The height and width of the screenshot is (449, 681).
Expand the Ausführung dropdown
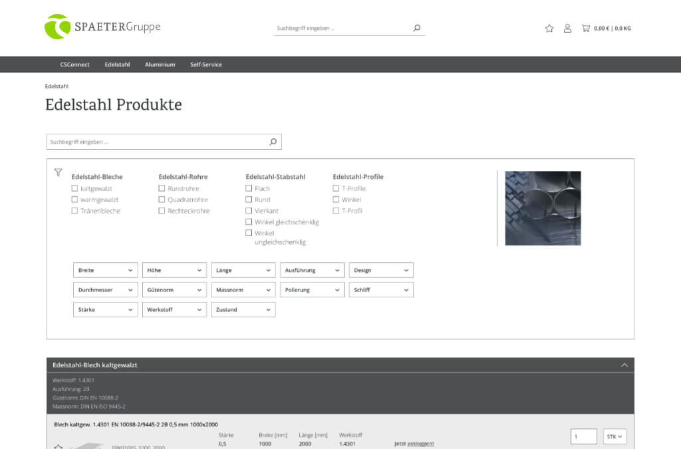coord(313,270)
